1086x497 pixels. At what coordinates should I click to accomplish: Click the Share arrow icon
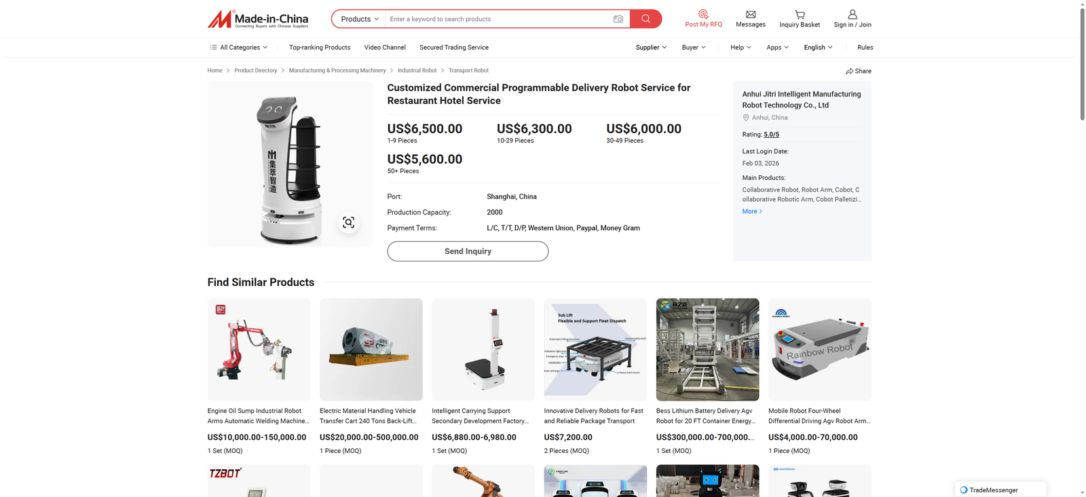coord(849,71)
